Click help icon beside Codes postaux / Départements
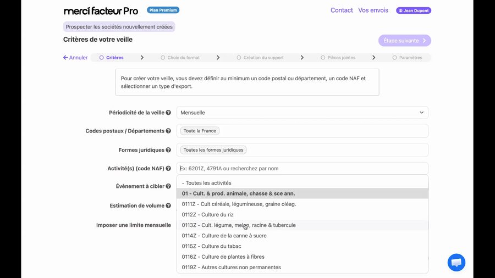Viewport: 495px width, 278px height. coord(168,131)
